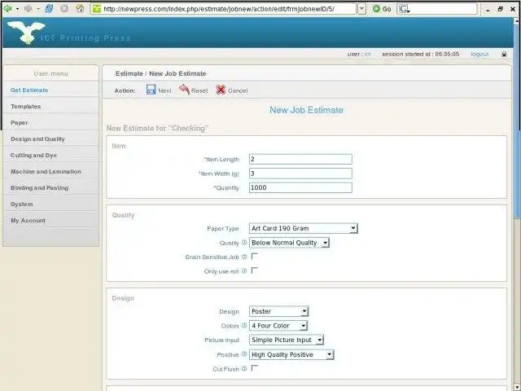Click help icon next to Grain Sensitive Job
This screenshot has height=391, width=521.
(244, 257)
